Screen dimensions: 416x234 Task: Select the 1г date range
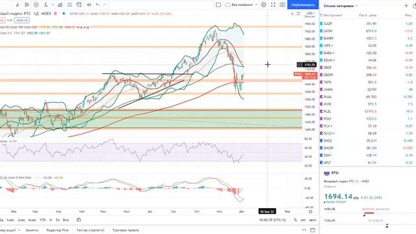[x=51, y=220]
